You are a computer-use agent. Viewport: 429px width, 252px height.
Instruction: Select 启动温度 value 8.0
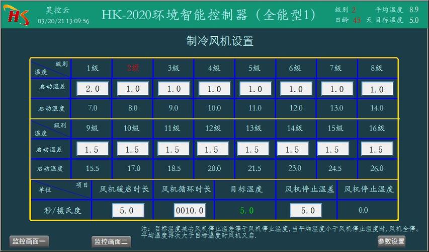[x=133, y=108]
